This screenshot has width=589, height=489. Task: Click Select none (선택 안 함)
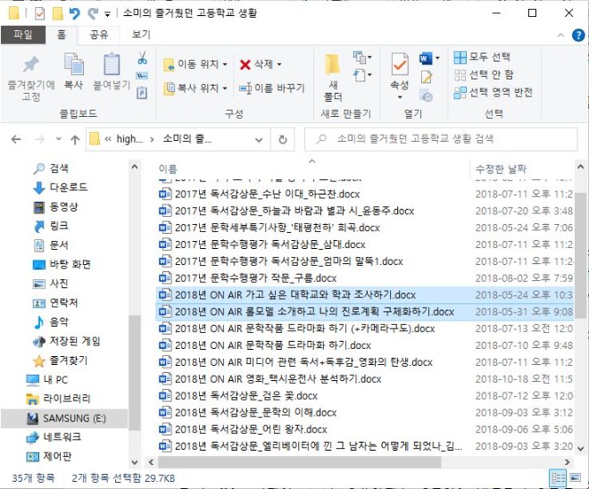tap(484, 75)
